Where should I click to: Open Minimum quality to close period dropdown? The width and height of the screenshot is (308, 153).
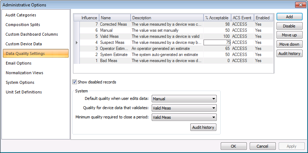pyautogui.click(x=184, y=117)
